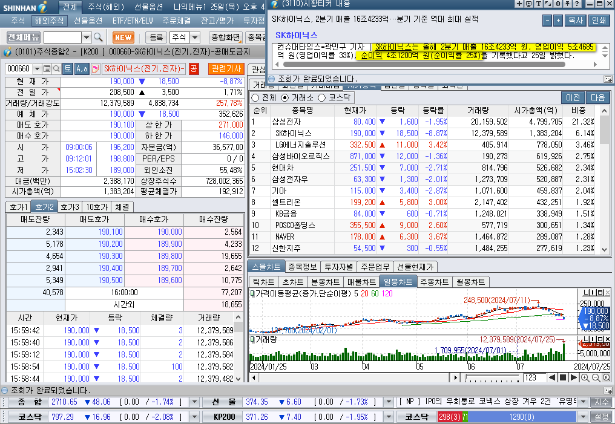Click the 전체메뉴 button
Viewport: 615px width, 424px height.
pos(24,38)
